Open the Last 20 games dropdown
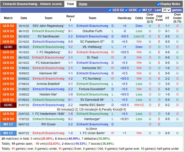 point(166,10)
